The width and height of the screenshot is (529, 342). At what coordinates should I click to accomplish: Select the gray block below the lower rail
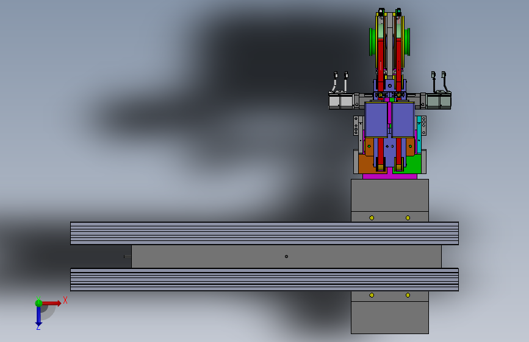point(390,316)
